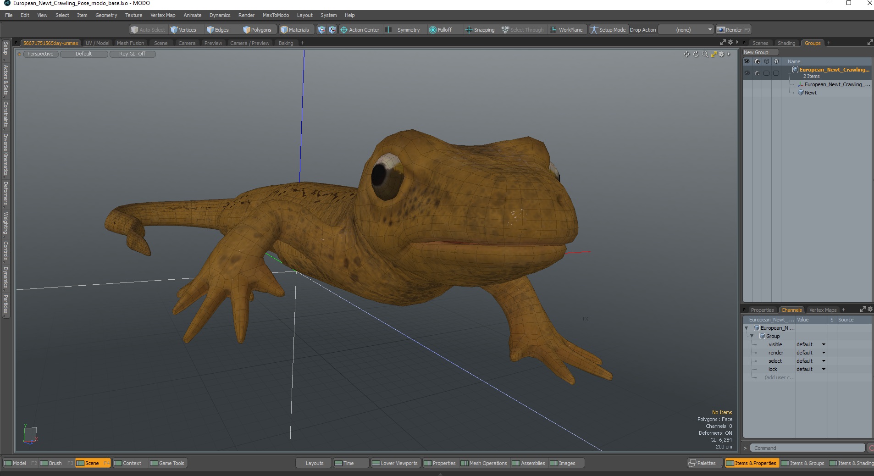
Task: Click in the Command input field
Action: (808, 448)
